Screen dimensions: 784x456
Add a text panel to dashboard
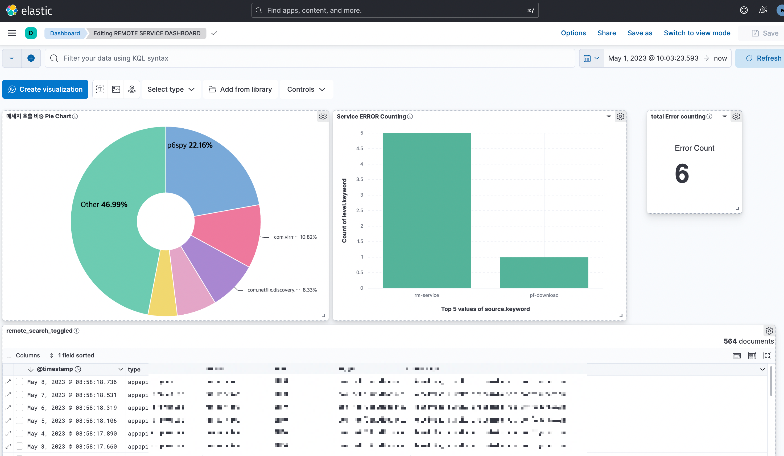100,90
